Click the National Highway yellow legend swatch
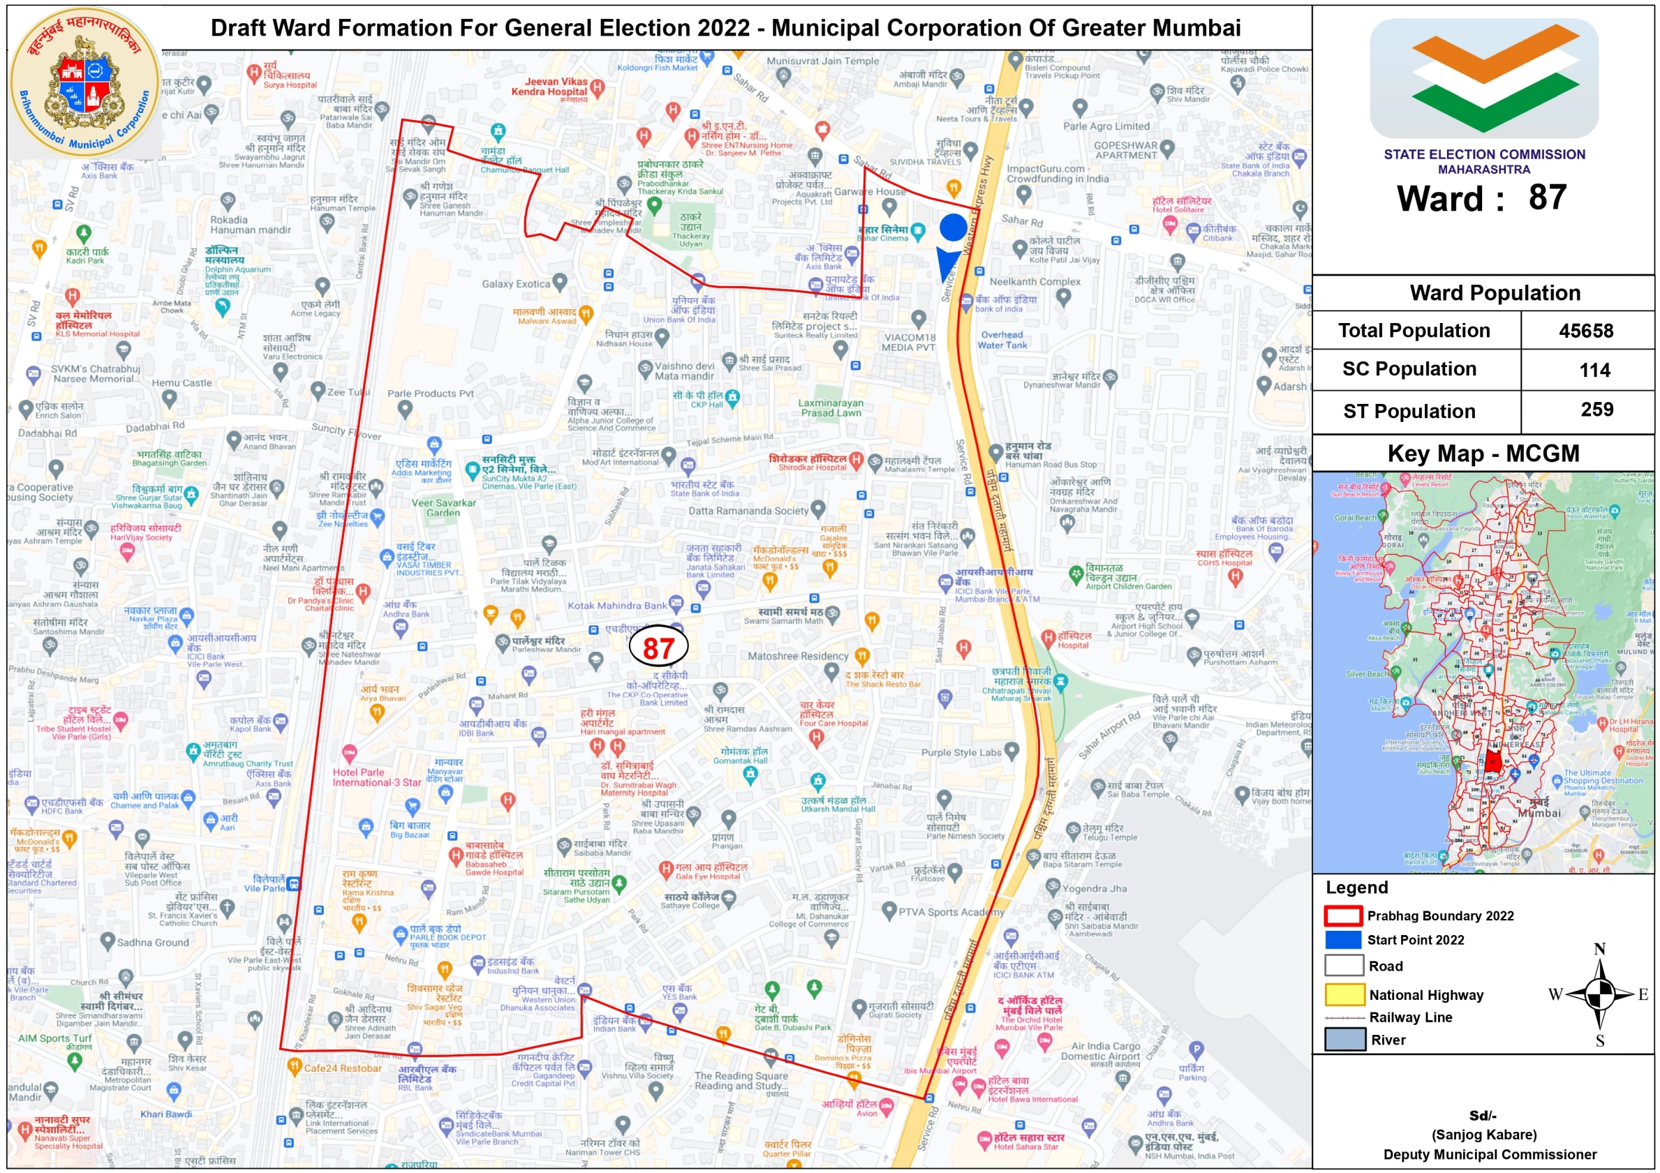1660x1173 pixels. (1344, 994)
